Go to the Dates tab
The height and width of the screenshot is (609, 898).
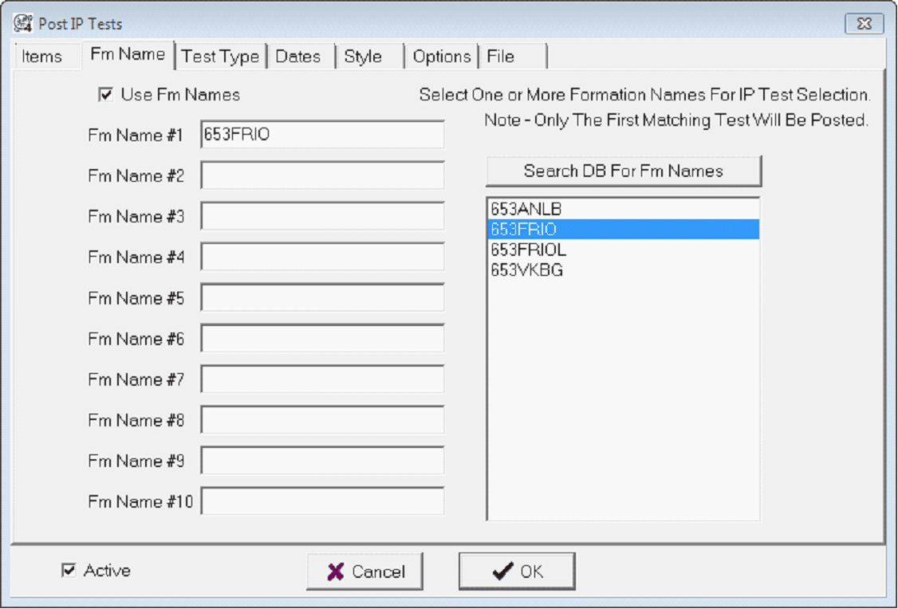298,57
